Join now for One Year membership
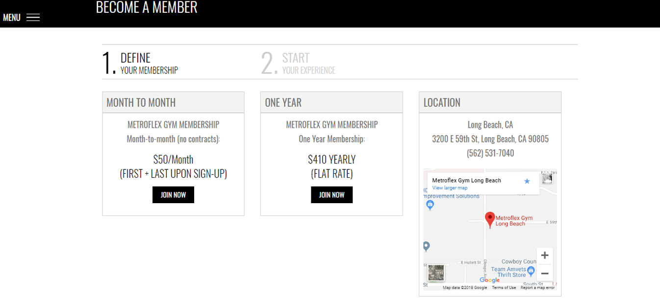This screenshot has height=303, width=660. coord(331,195)
